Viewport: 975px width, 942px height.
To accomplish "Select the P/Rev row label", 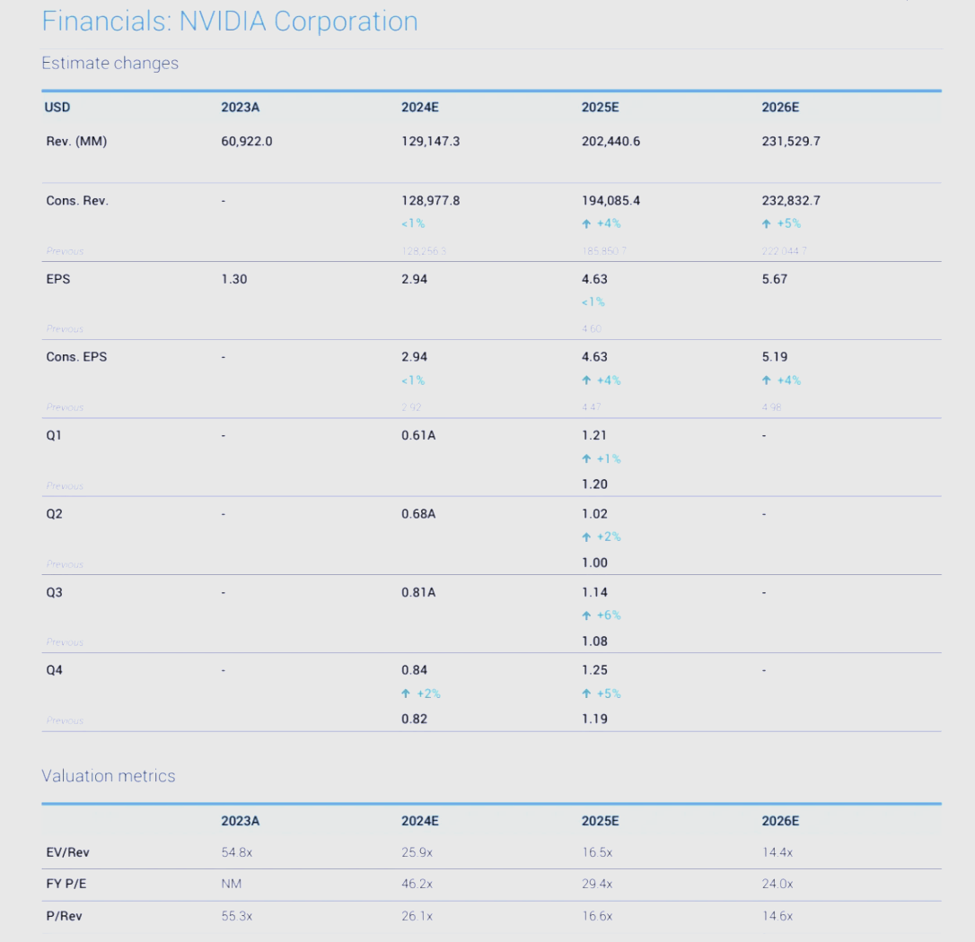I will (x=62, y=916).
